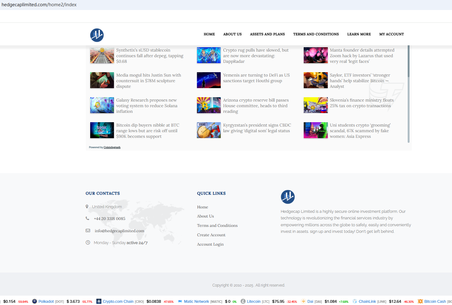This screenshot has height=305, width=452.
Task: Open the About Us menu item
Action: [232, 34]
